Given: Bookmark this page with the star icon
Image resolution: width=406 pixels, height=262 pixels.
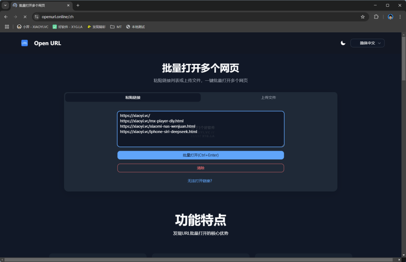Looking at the screenshot, I should tap(363, 17).
